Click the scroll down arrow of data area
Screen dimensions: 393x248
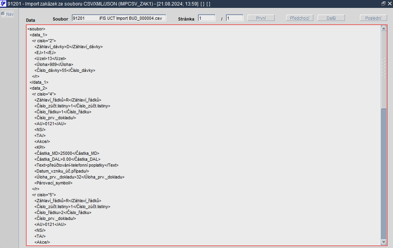pyautogui.click(x=384, y=242)
